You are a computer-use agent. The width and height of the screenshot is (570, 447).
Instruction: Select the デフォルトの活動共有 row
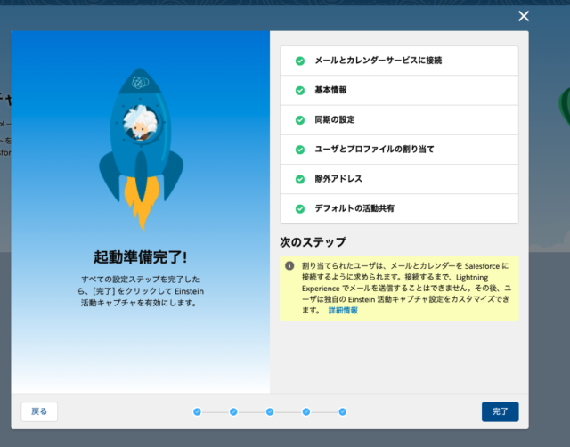pyautogui.click(x=399, y=209)
